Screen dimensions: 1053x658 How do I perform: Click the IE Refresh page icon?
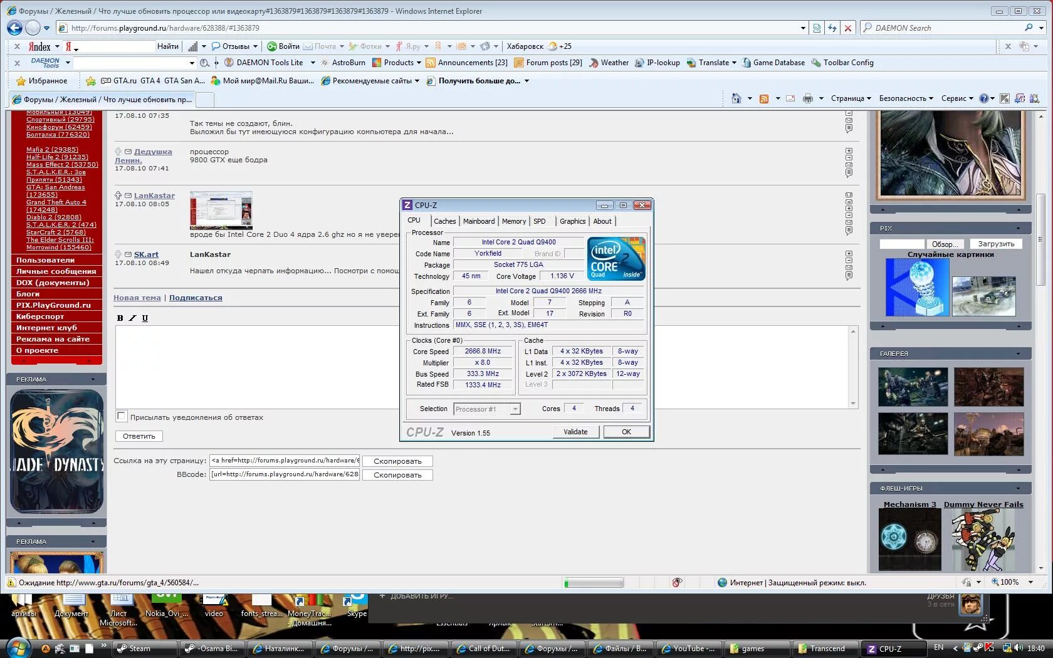832,28
